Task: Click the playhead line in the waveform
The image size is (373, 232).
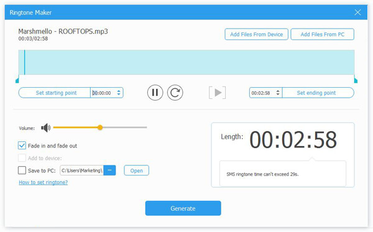Action: (x=24, y=62)
